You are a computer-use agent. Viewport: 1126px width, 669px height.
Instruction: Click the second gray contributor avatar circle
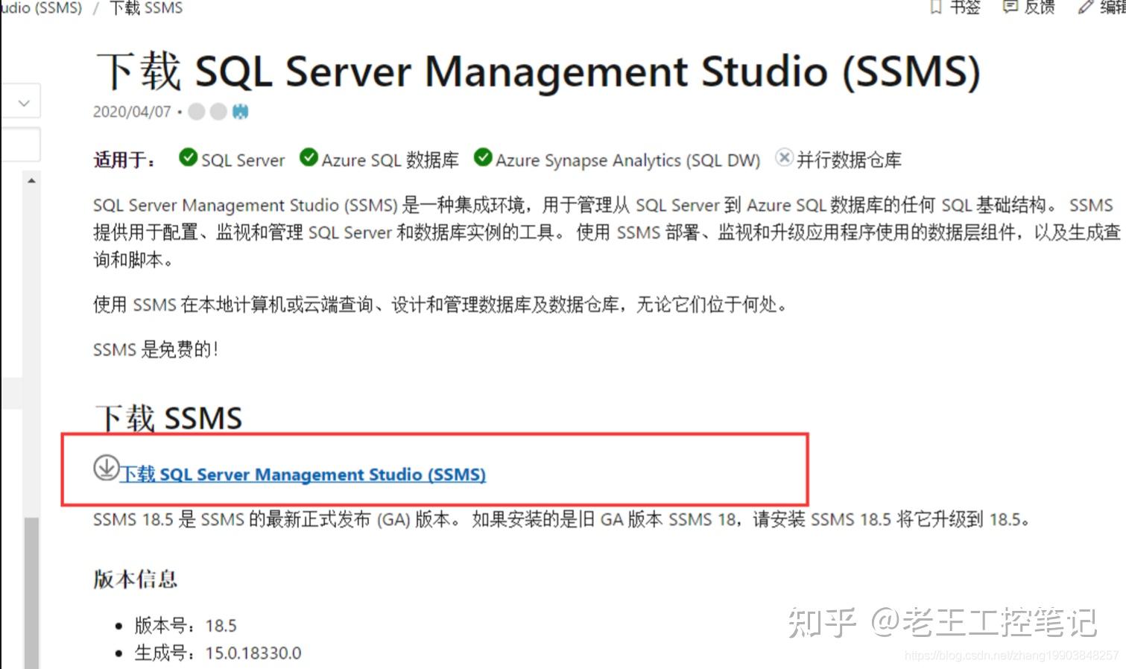click(x=218, y=111)
